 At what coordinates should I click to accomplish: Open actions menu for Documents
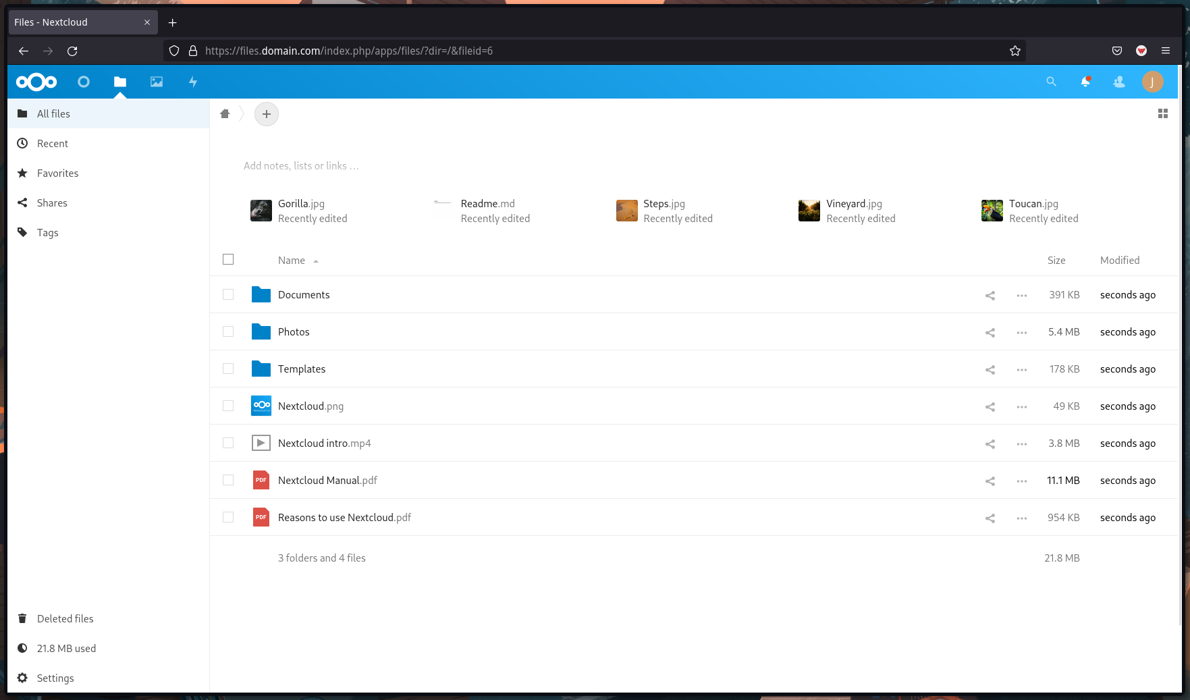tap(1022, 295)
